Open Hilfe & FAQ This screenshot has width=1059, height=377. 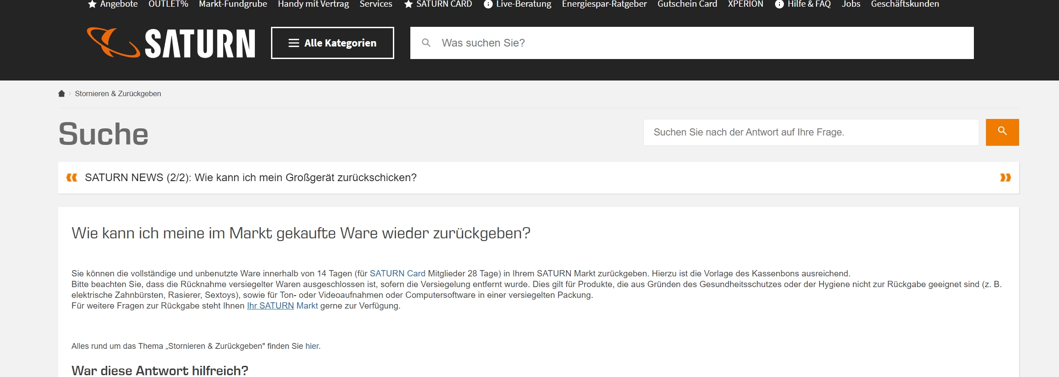(x=809, y=4)
